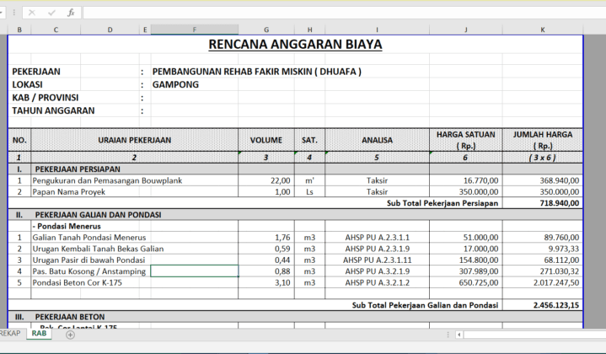Select column G header
Screen dimensions: 606x354
266,29
